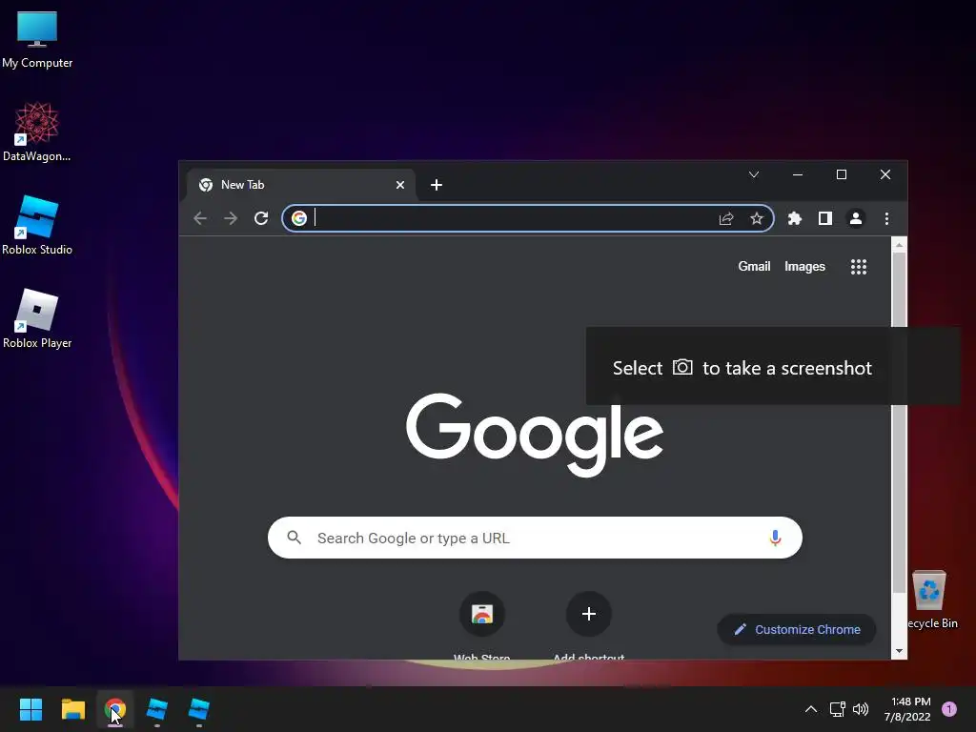This screenshot has width=976, height=732.
Task: Click the second Roblox Studio taskbar icon
Action: coord(199,709)
